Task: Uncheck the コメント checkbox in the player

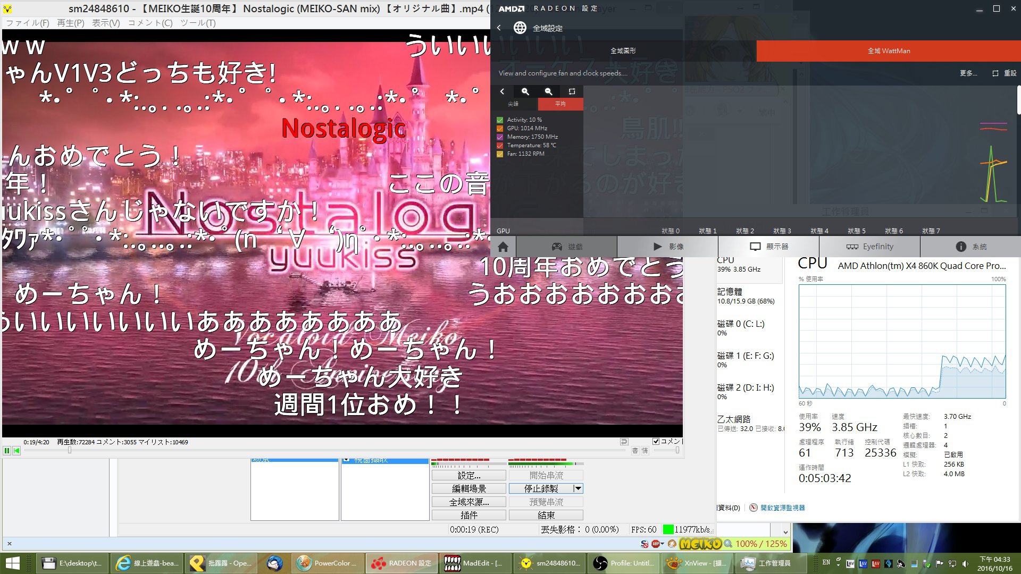Action: (656, 441)
